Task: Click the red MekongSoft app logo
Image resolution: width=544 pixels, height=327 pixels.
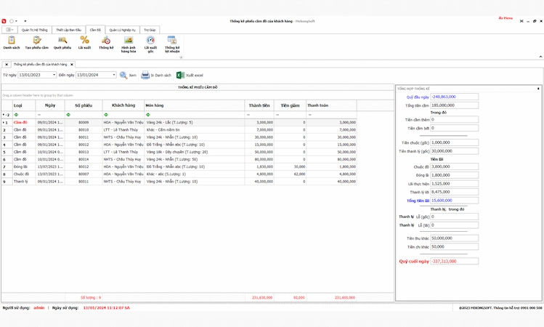Action: (4, 21)
